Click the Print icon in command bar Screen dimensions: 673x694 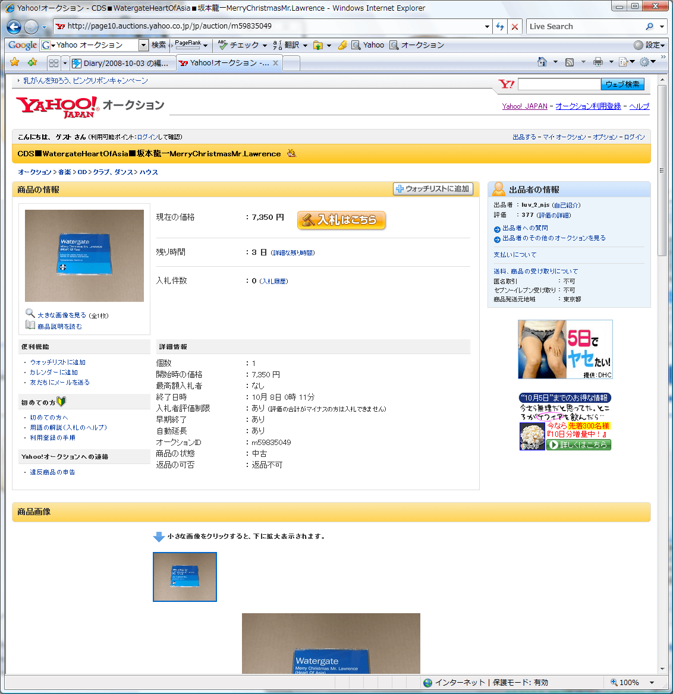pos(597,62)
